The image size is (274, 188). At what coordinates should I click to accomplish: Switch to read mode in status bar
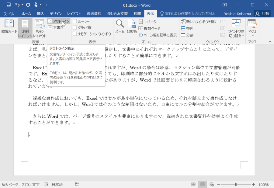tap(193, 184)
